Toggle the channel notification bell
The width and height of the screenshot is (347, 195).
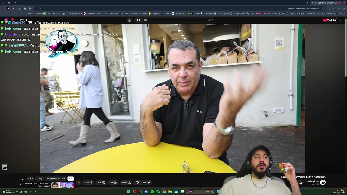click(x=301, y=183)
